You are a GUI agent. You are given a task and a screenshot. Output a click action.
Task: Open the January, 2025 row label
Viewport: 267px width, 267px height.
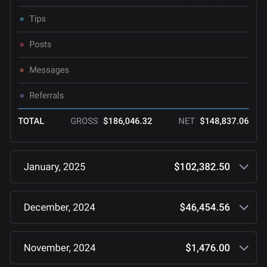[x=55, y=167]
